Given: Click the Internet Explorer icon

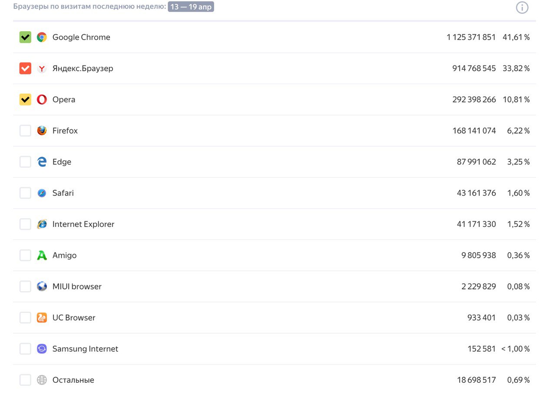Looking at the screenshot, I should tap(42, 224).
